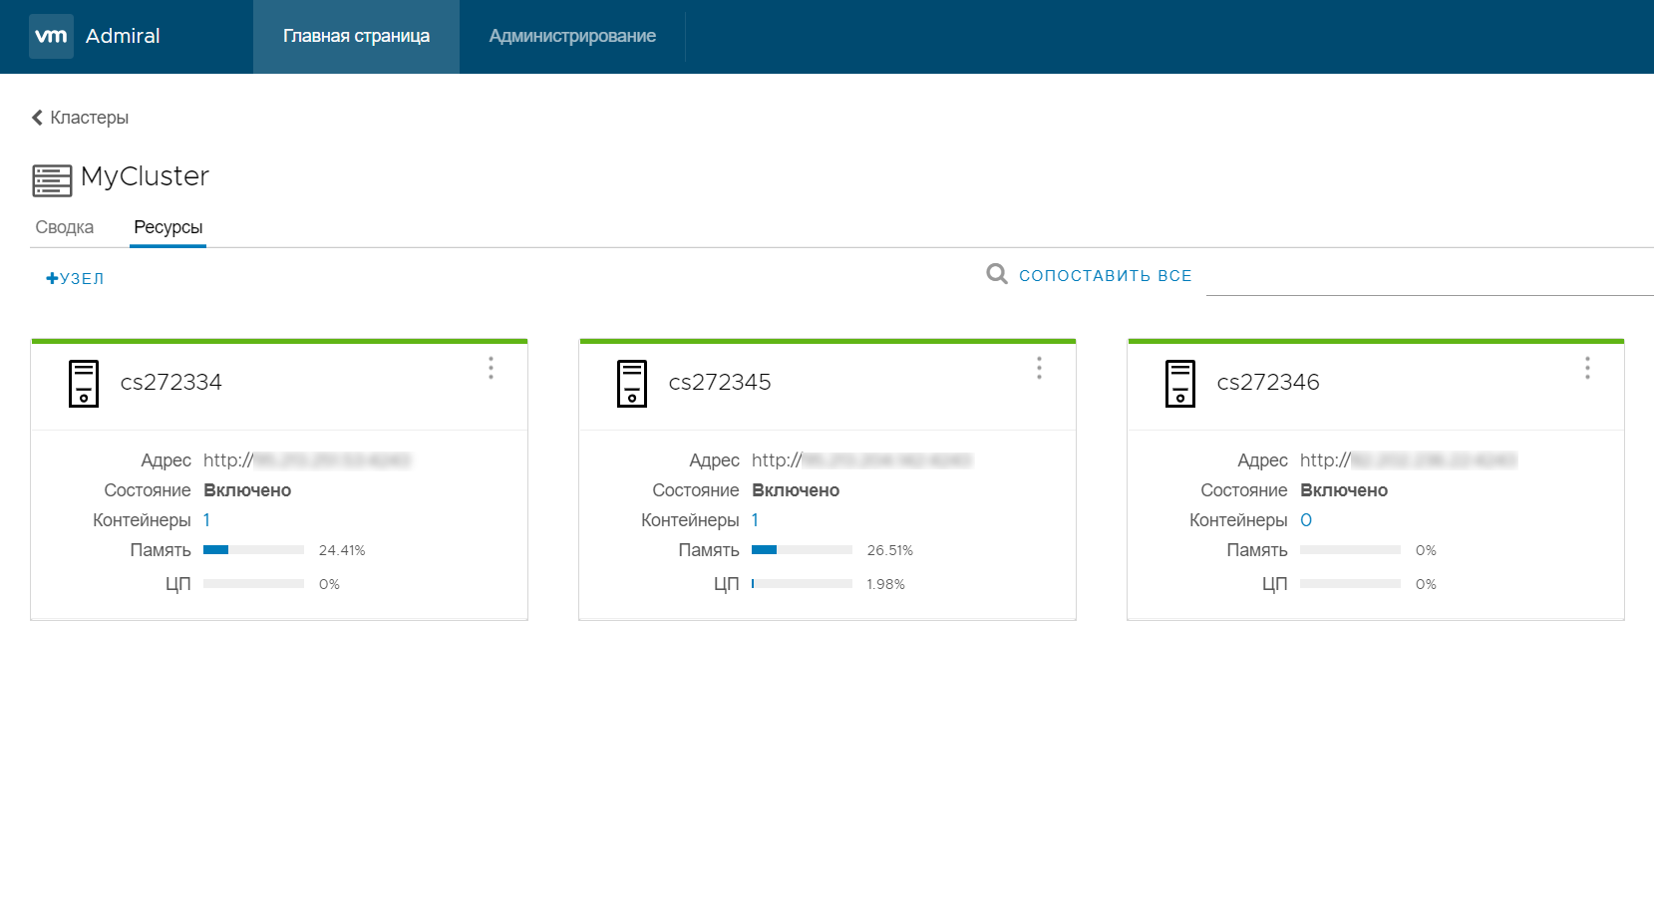
Task: Click the CPU usage bar of cs272334
Action: [x=253, y=583]
